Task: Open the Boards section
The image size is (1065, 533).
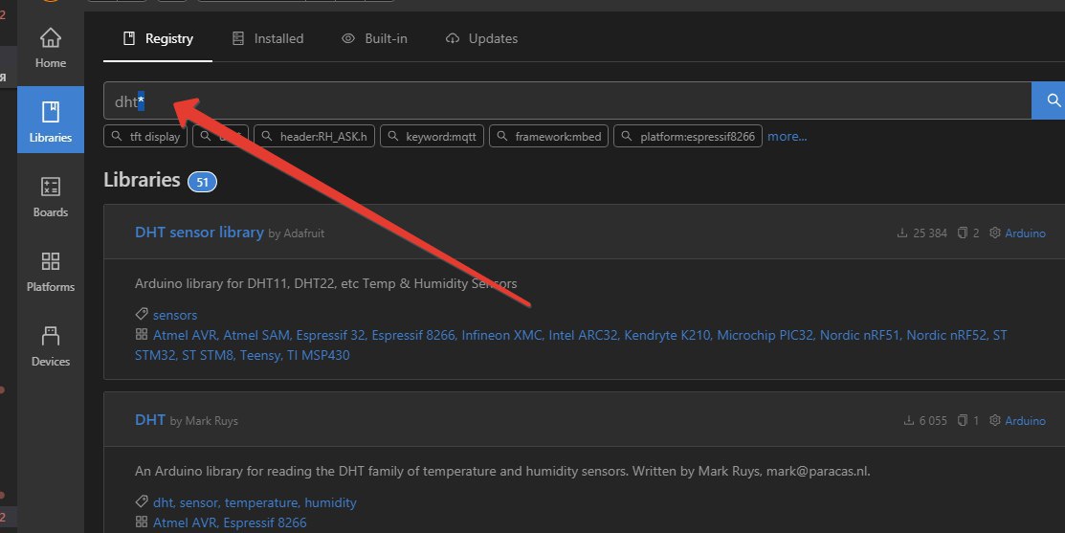Action: pyautogui.click(x=51, y=197)
